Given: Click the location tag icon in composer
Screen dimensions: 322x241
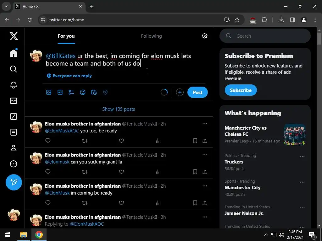Looking at the screenshot, I should click(x=105, y=92).
